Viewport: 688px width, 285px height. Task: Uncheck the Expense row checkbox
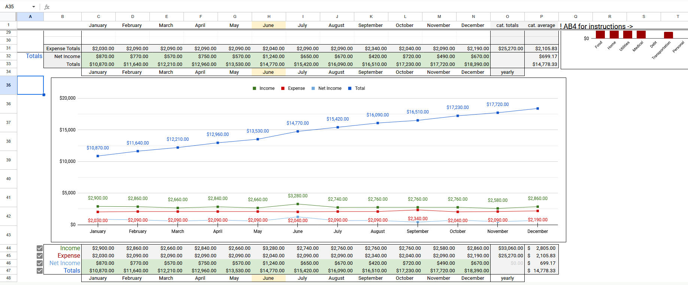(x=40, y=256)
